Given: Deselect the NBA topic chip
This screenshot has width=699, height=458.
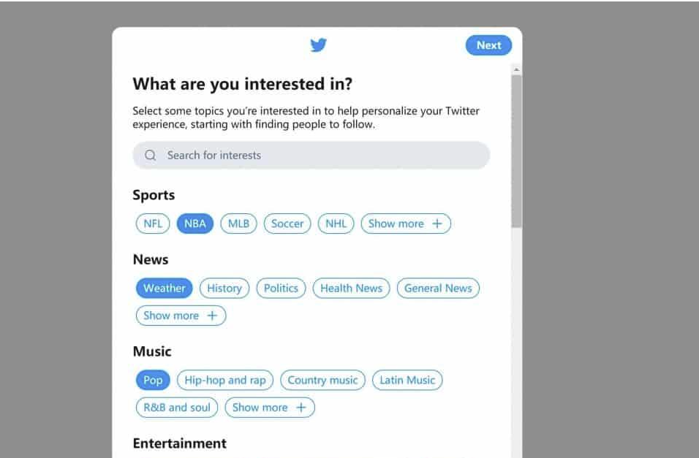Looking at the screenshot, I should pos(195,224).
